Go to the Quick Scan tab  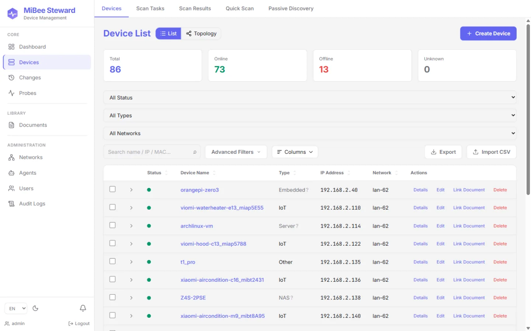pos(240,8)
